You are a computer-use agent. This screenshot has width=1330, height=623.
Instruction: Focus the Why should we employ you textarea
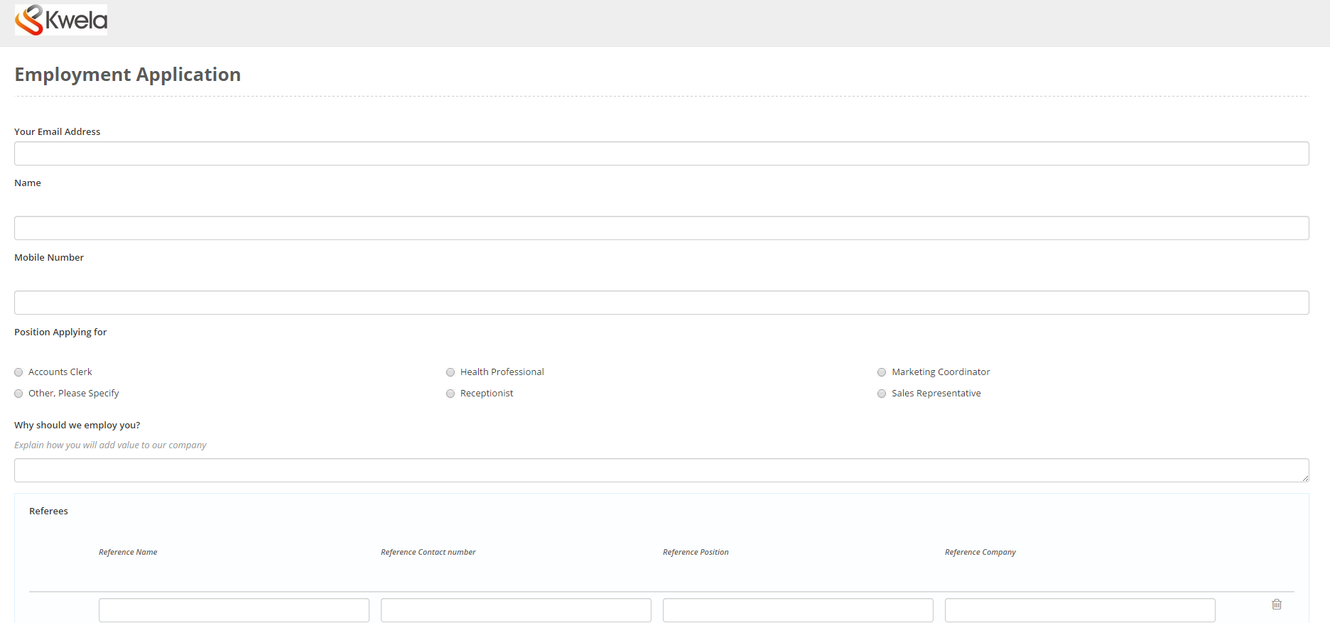click(x=661, y=470)
